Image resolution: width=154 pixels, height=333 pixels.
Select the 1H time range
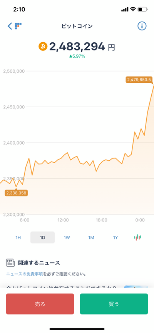coord(18,237)
